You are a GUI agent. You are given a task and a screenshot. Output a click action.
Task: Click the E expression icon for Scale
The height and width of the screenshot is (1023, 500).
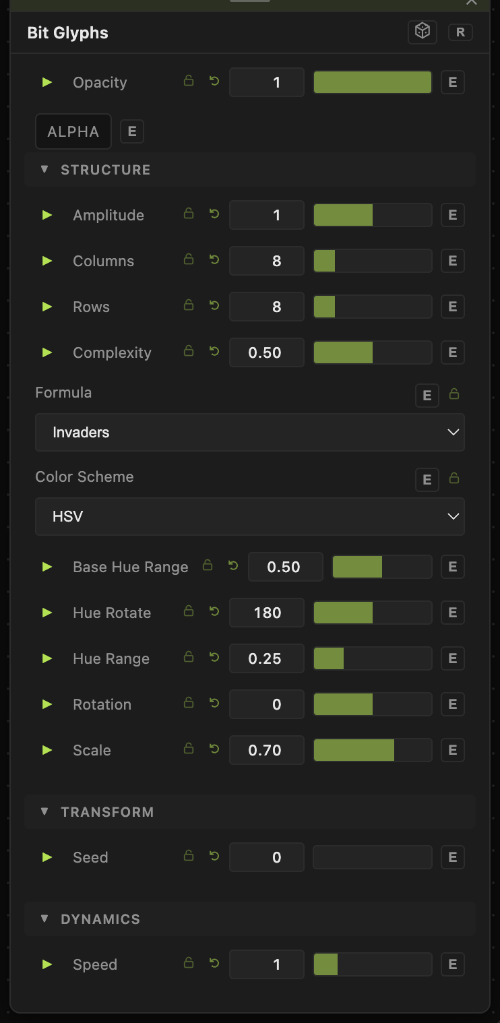coord(453,750)
